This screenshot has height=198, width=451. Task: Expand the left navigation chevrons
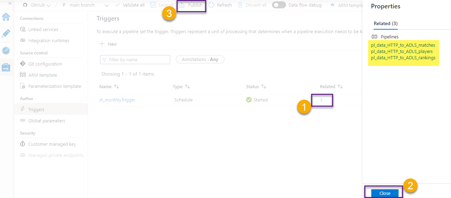pos(10,3)
